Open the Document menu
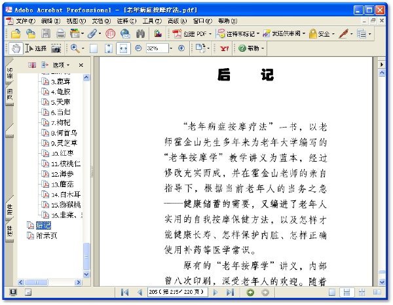Screen dimensions: 393x305 (x=102, y=21)
